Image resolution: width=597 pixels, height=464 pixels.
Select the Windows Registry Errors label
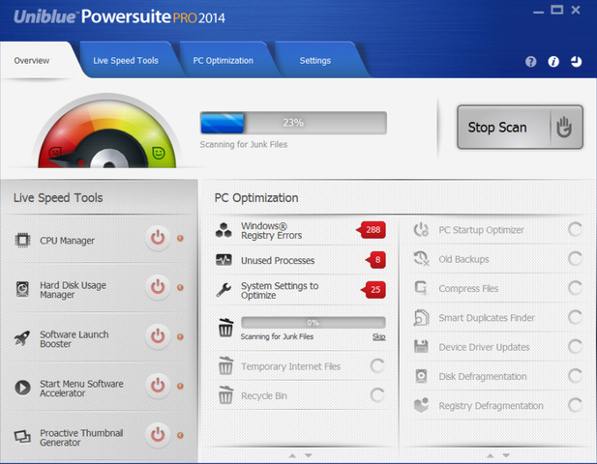point(272,230)
